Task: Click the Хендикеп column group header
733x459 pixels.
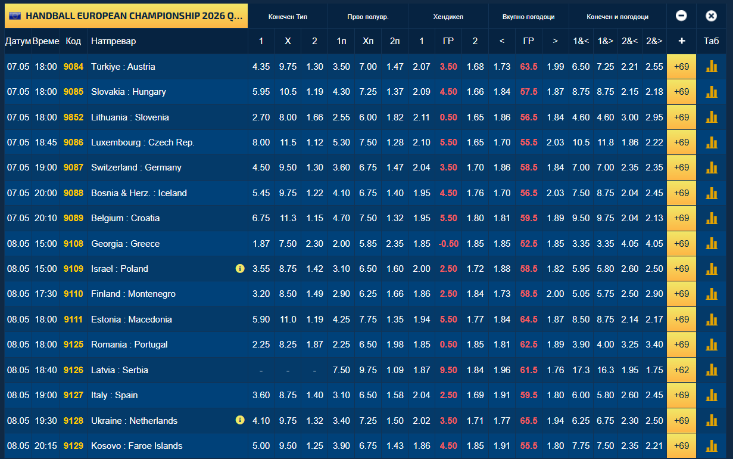Action: pyautogui.click(x=448, y=17)
